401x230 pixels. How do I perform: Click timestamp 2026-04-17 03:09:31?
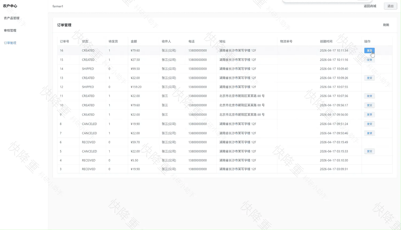(334, 169)
